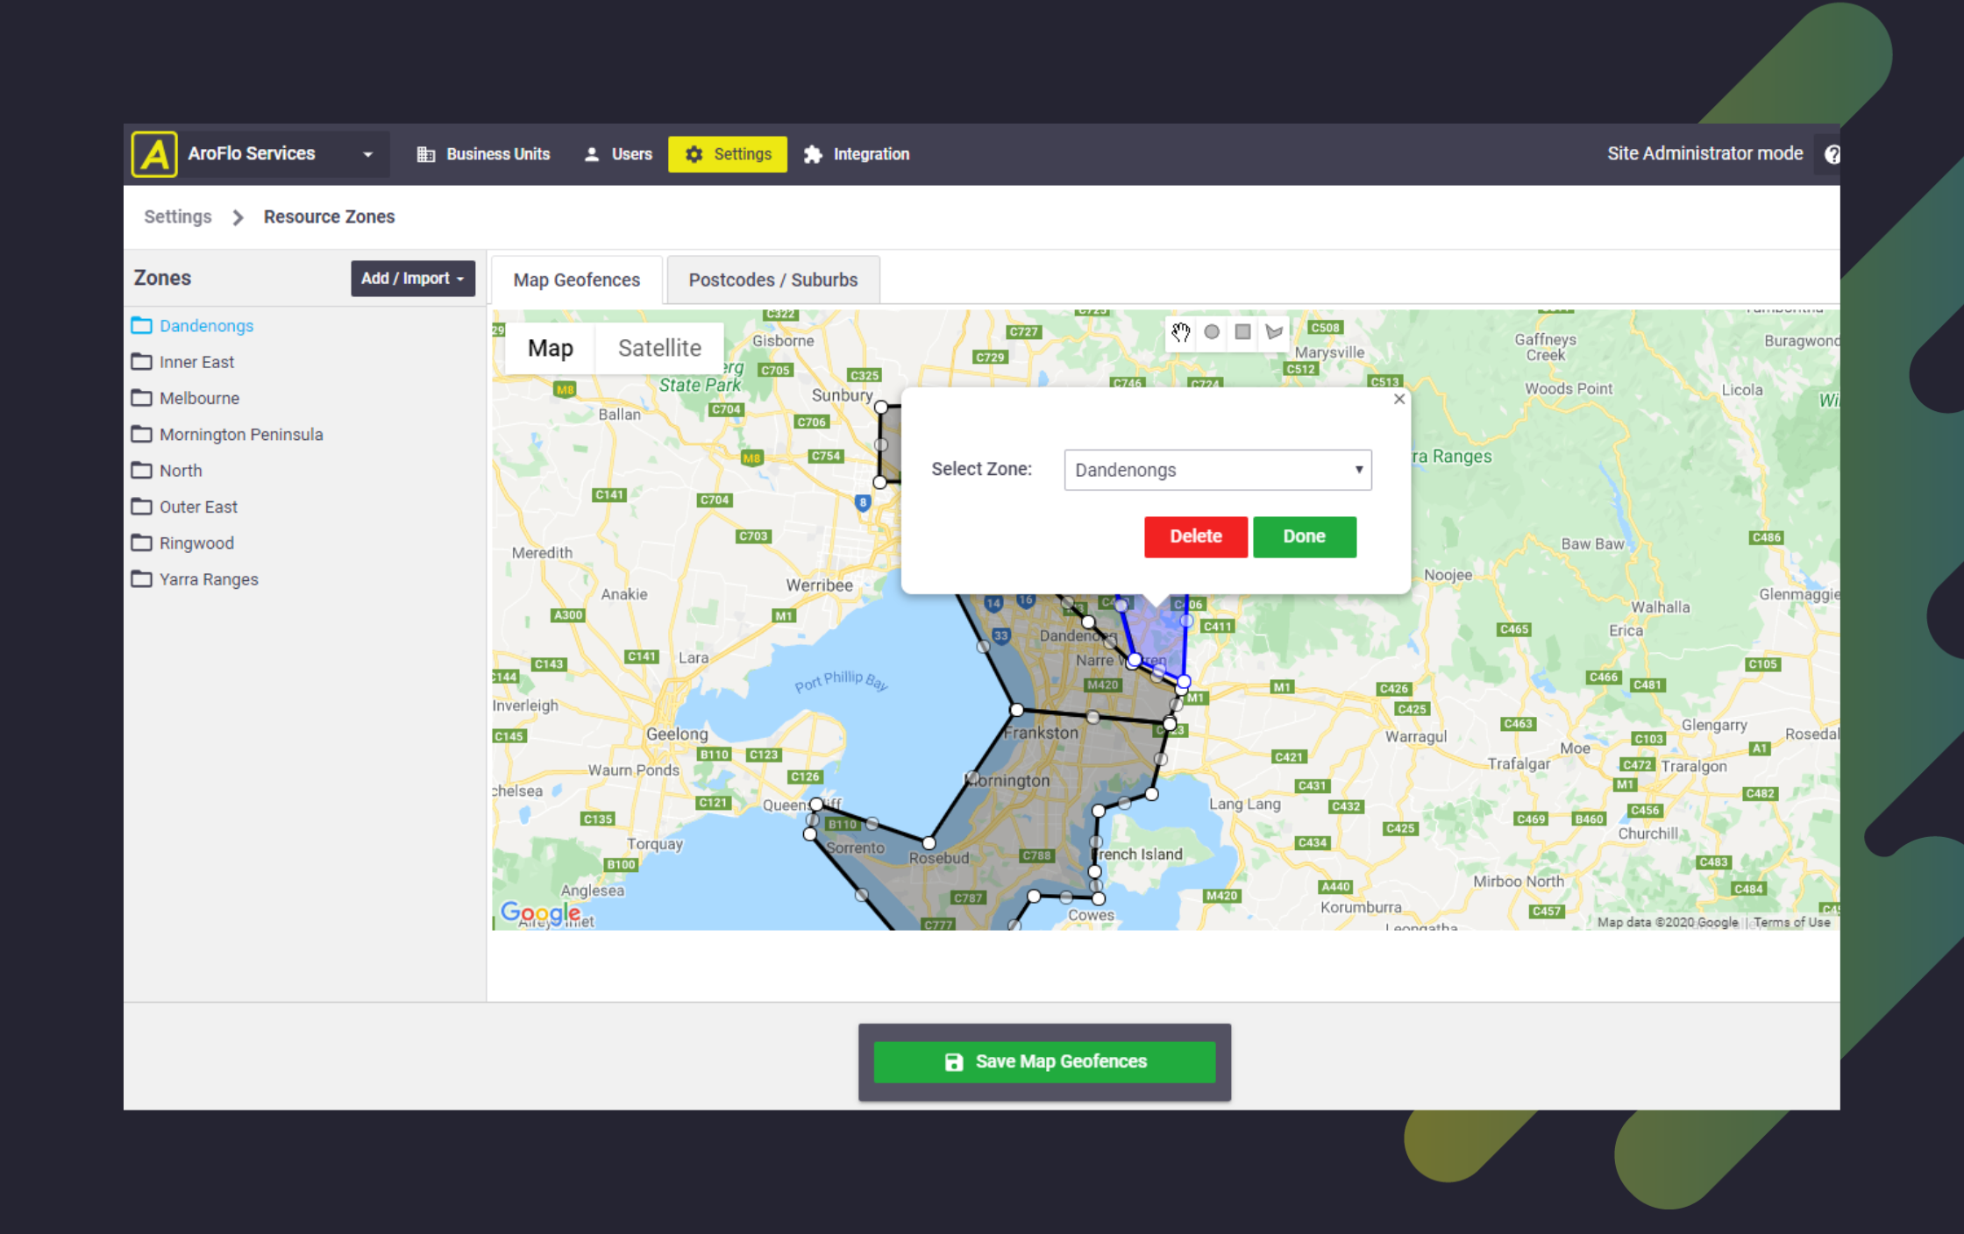Click the French Island map label
1964x1234 pixels.
click(1139, 854)
